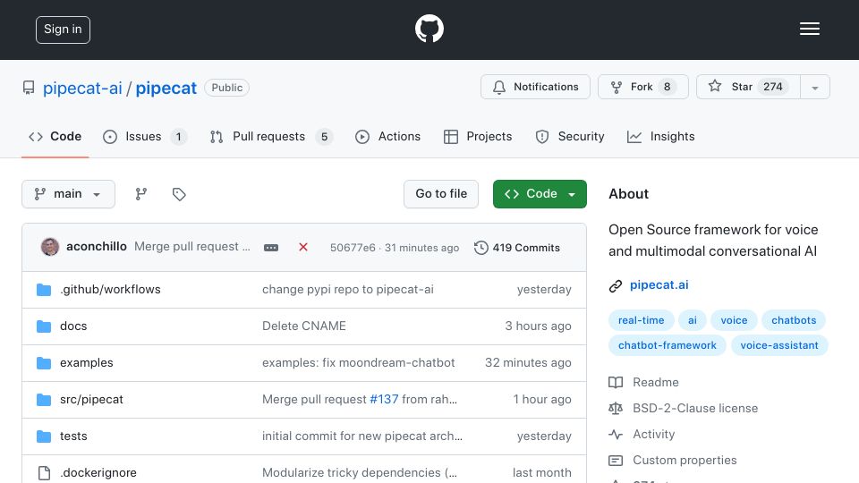Click the '3 hours ago' timestamp
Image resolution: width=859 pixels, height=483 pixels.
538,326
